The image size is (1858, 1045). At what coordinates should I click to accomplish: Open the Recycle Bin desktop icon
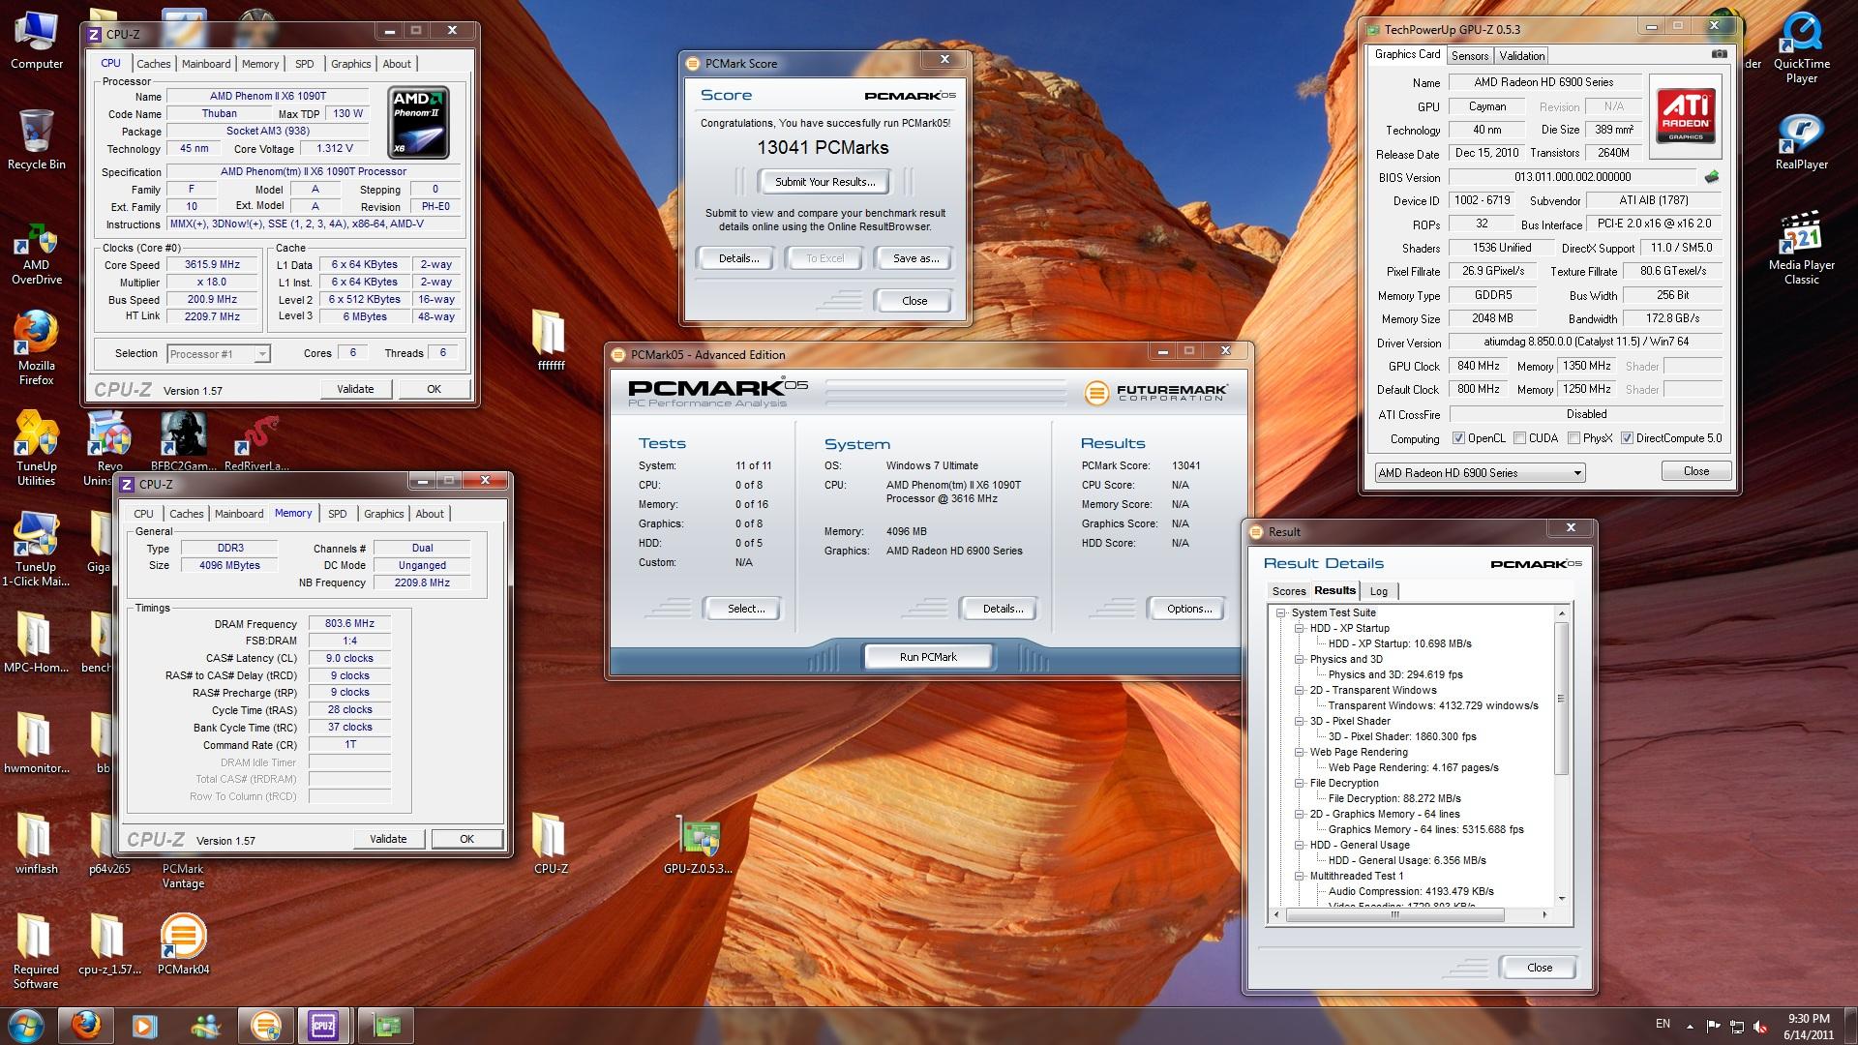coord(37,139)
